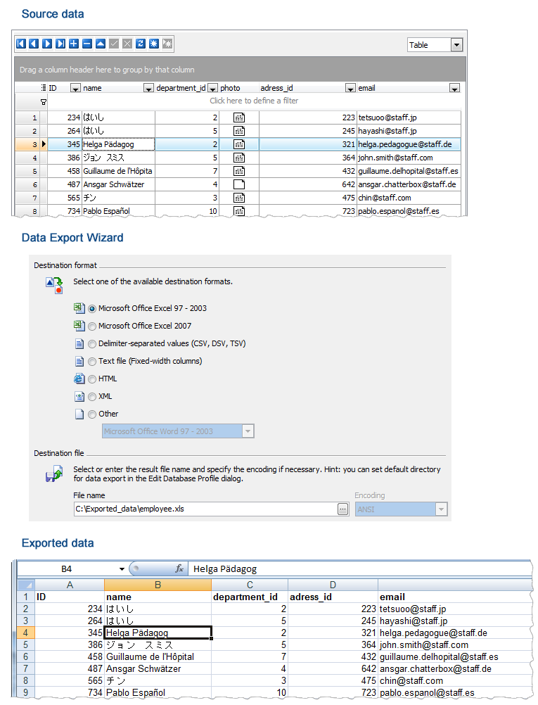Click department_id column header in source grid

pos(180,89)
